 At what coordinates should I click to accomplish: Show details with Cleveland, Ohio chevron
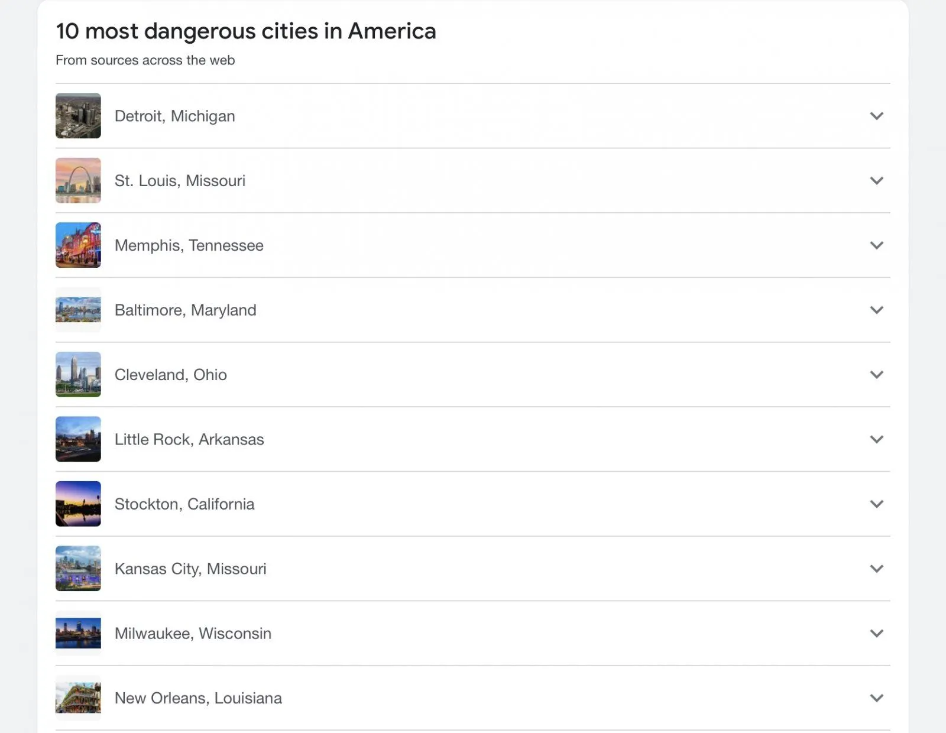pyautogui.click(x=877, y=375)
